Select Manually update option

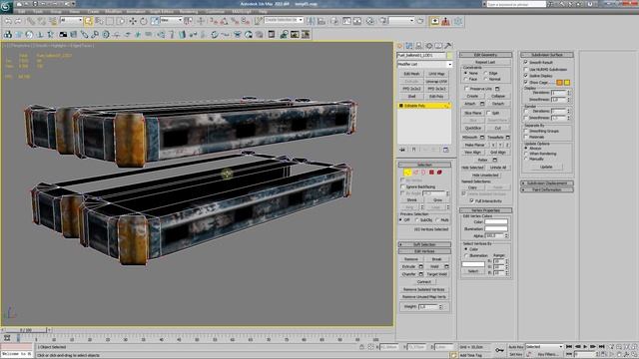tap(526, 160)
